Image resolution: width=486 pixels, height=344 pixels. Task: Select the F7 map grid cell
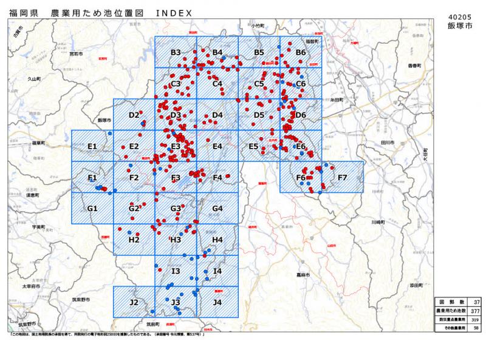click(342, 178)
